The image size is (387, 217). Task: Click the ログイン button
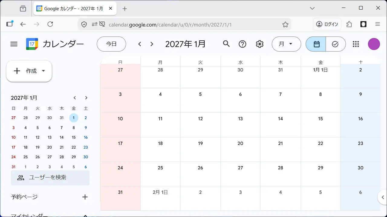(x=327, y=24)
